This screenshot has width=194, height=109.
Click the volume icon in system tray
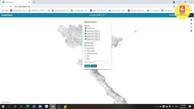pyautogui.click(x=157, y=106)
